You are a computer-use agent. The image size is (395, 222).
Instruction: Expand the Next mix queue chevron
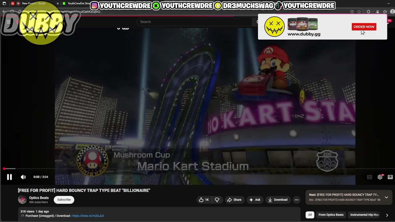(x=386, y=197)
